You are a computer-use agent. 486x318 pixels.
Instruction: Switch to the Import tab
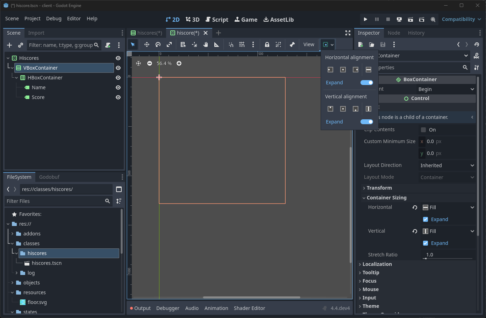[x=36, y=33]
